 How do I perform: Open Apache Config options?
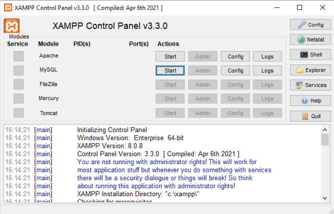235,56
